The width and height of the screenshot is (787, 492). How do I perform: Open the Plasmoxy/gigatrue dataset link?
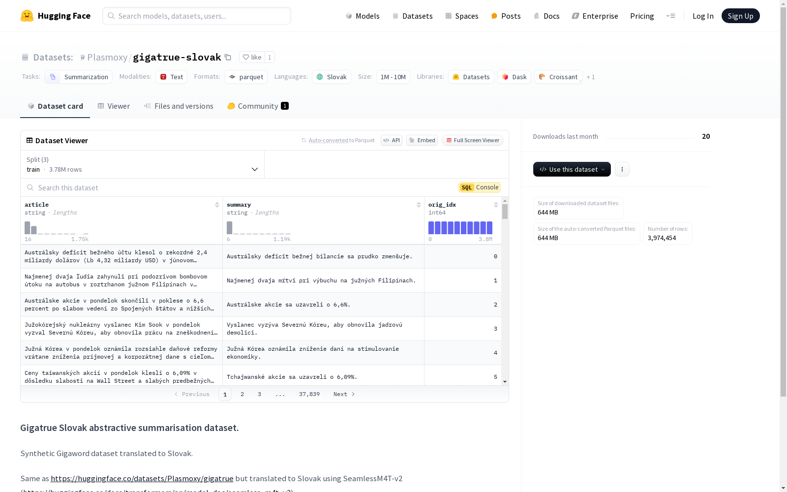coord(142,478)
